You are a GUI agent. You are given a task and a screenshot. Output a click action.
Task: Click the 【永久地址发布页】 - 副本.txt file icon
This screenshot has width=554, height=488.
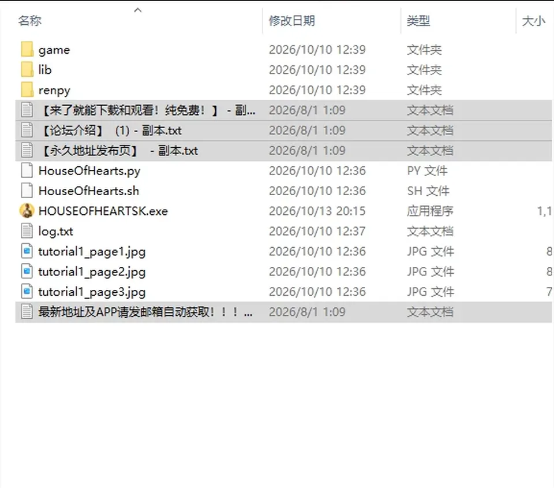pyautogui.click(x=27, y=150)
